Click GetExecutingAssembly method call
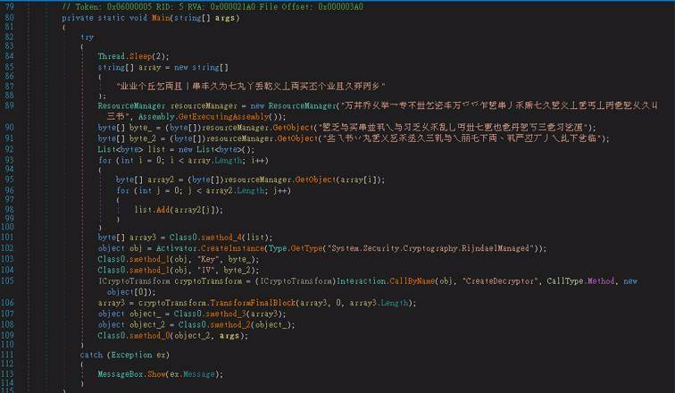 point(223,117)
